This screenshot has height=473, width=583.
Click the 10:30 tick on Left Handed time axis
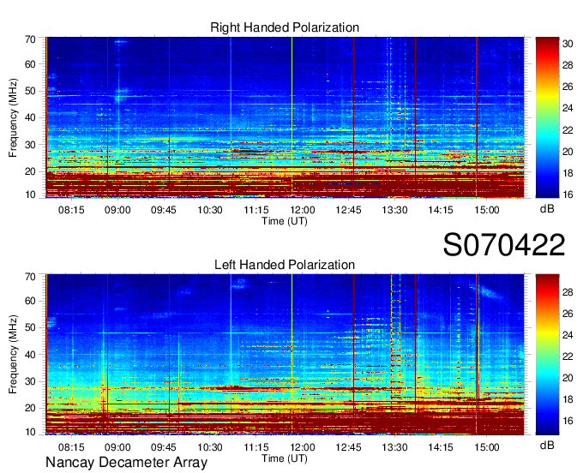(x=210, y=447)
